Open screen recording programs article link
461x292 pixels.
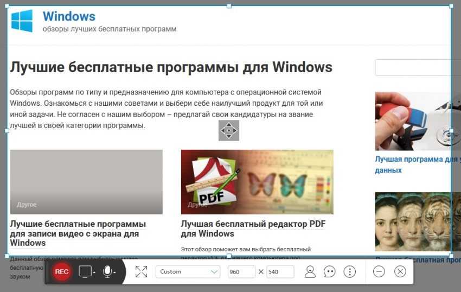click(78, 233)
